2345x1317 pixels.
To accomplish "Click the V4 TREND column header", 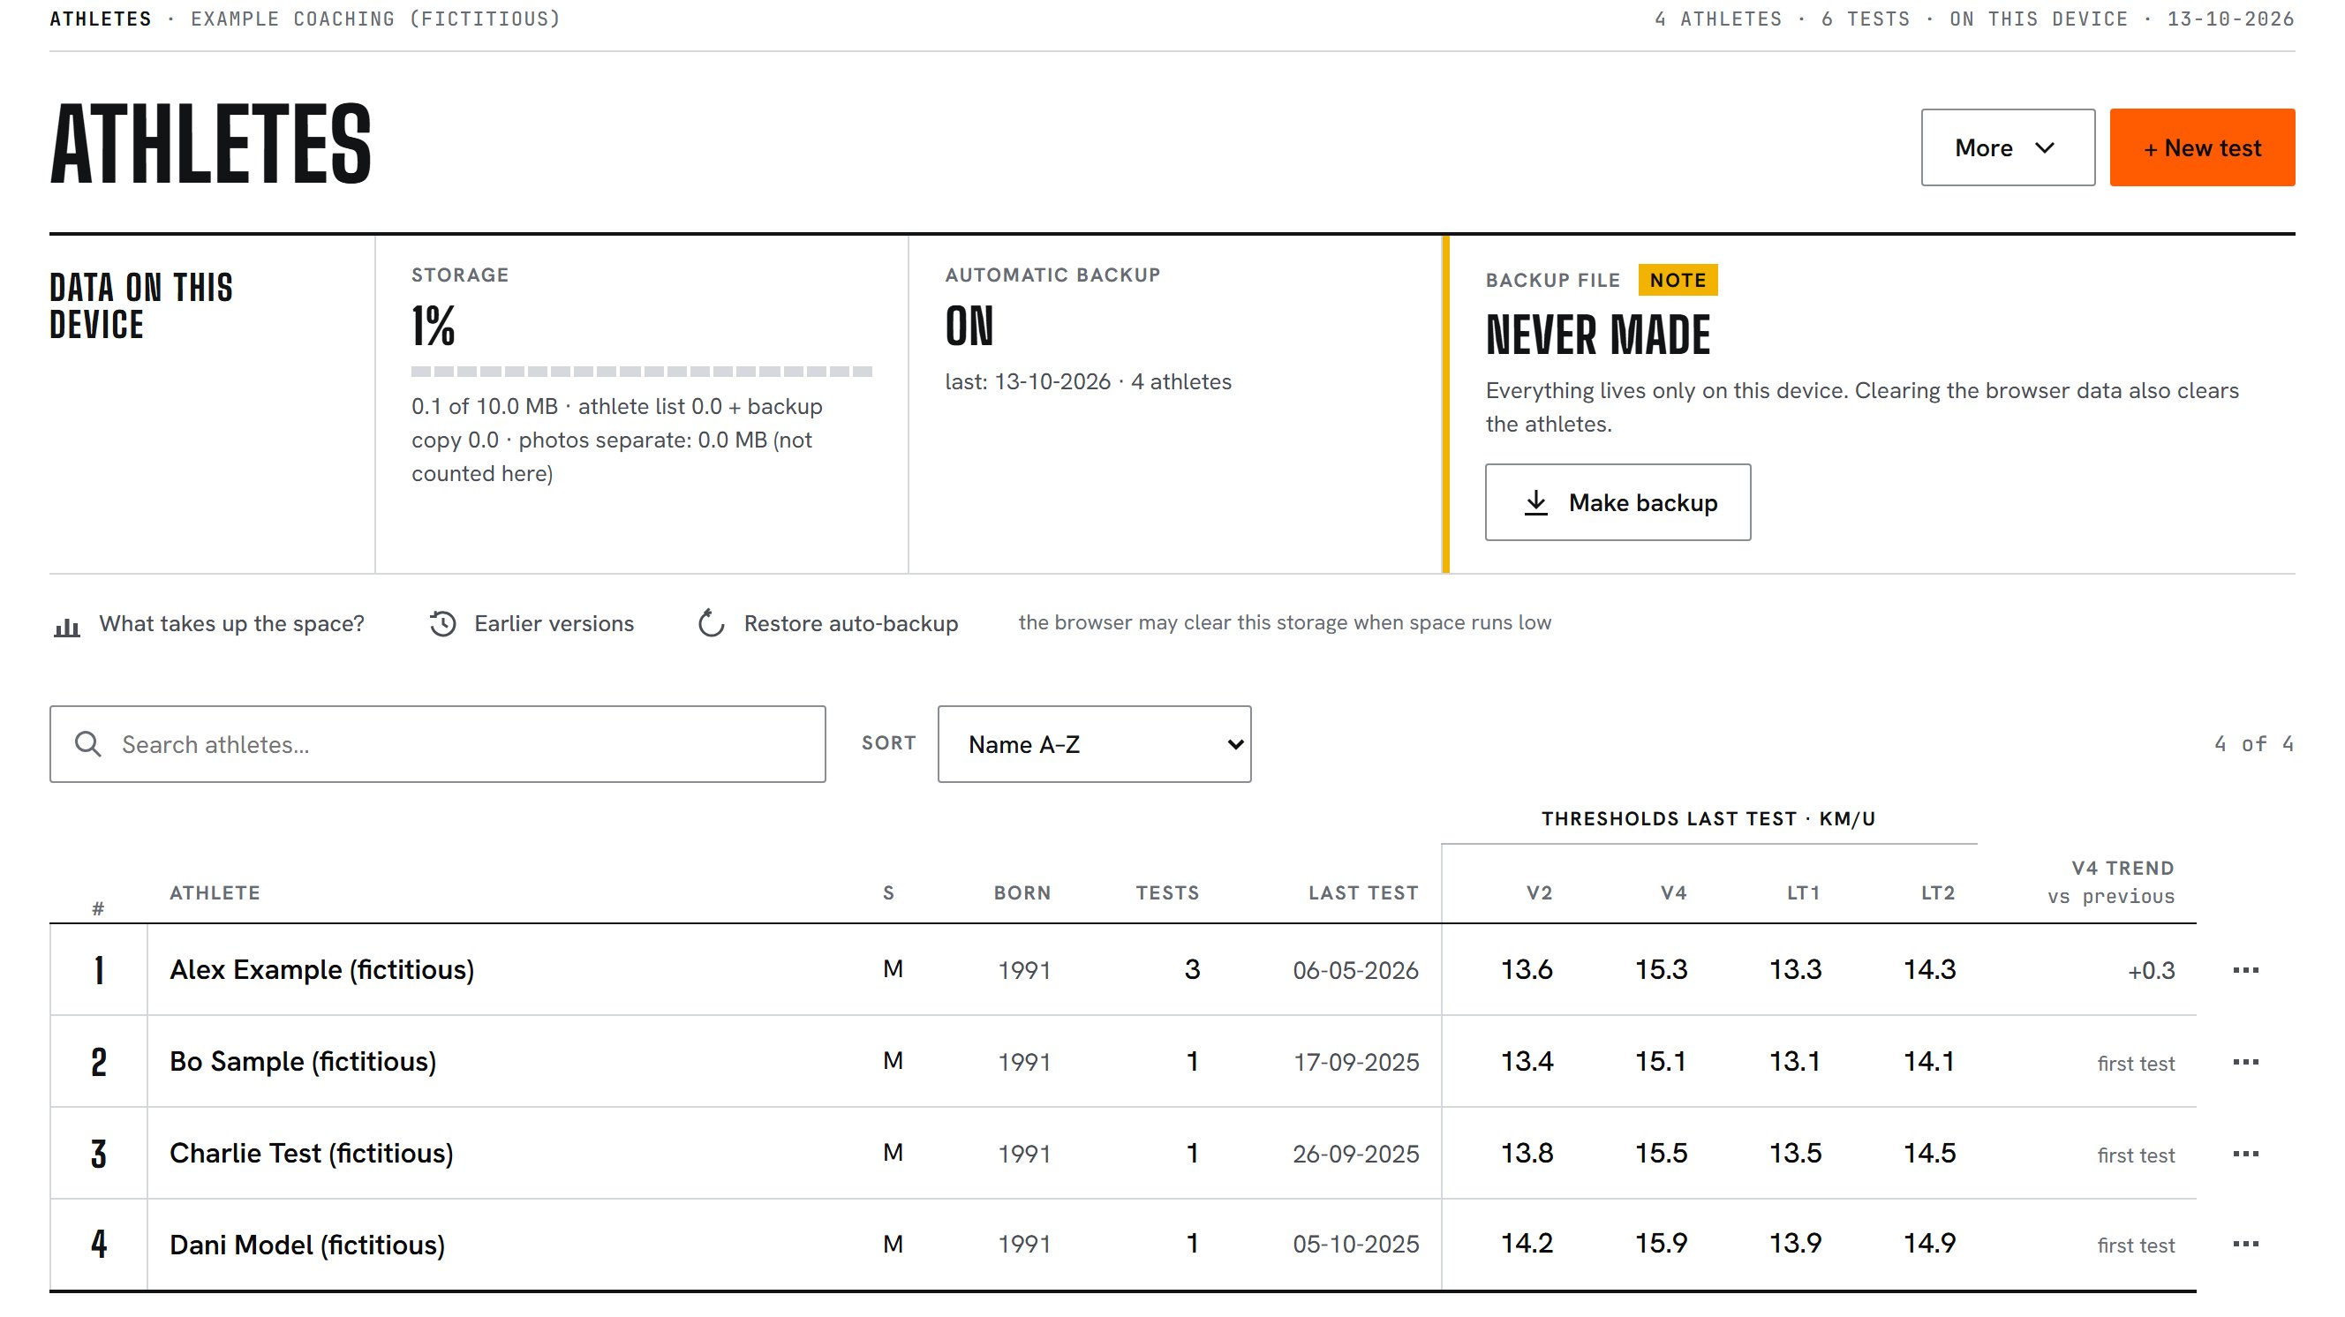I will [2123, 869].
